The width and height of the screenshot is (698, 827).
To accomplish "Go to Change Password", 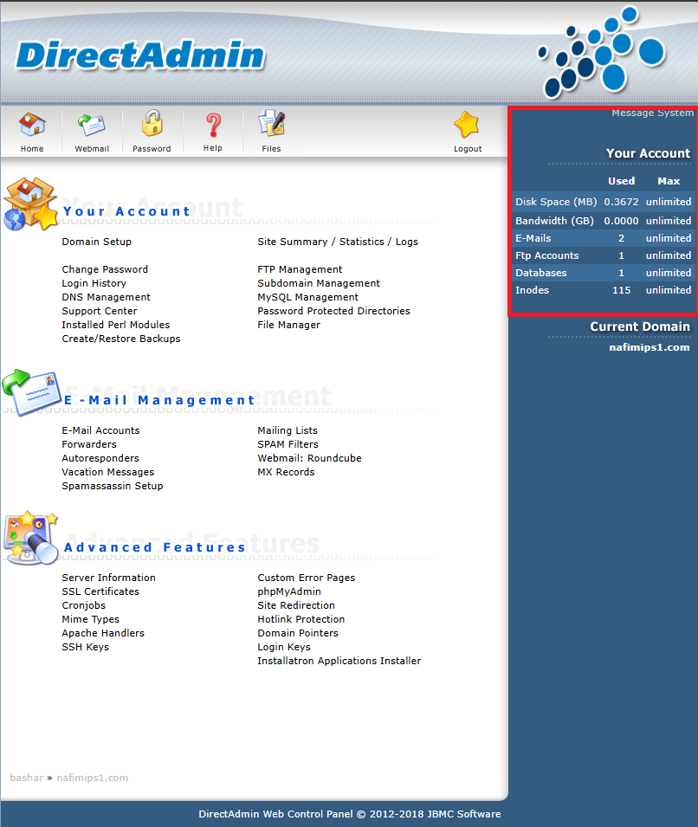I will (x=105, y=269).
